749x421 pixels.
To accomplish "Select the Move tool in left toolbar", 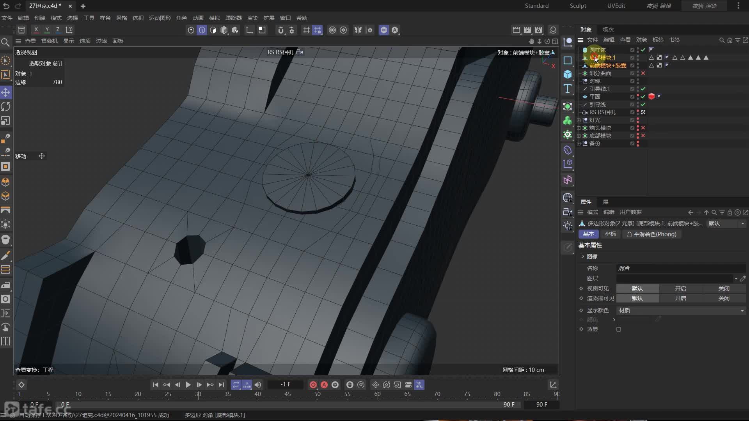I will coord(6,92).
